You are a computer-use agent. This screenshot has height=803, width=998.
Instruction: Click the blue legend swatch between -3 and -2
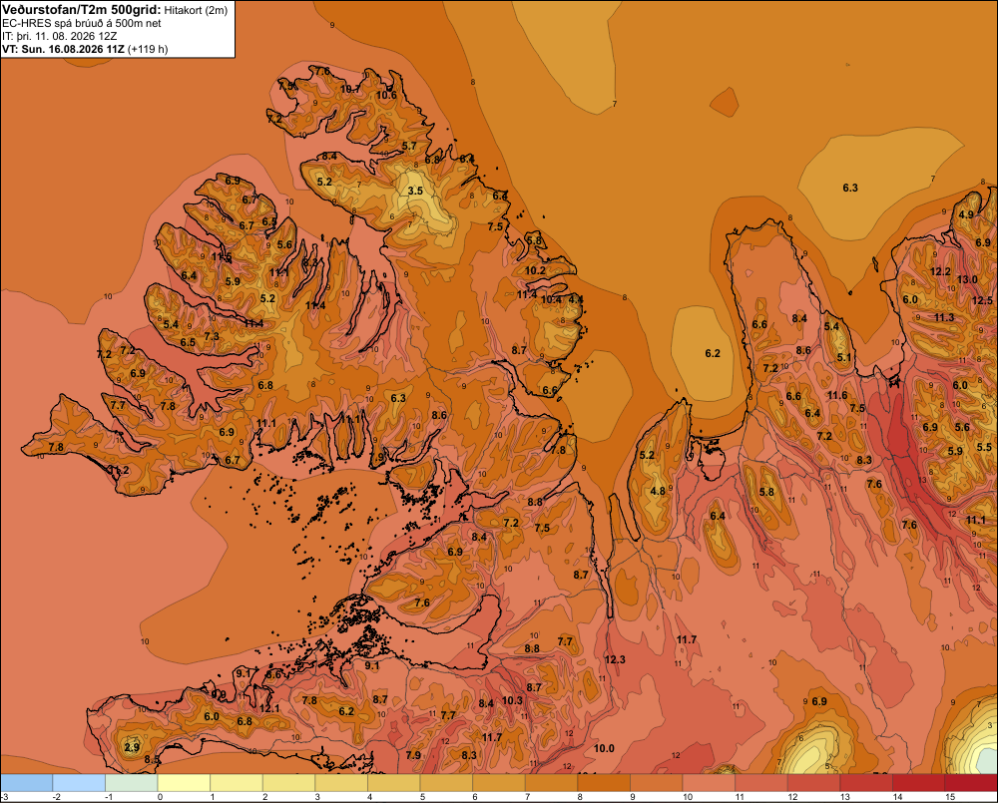click(x=27, y=783)
